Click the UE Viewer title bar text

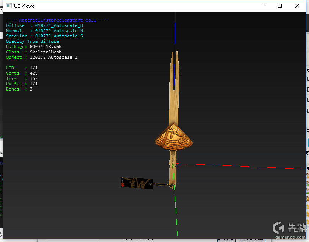(x=26, y=6)
